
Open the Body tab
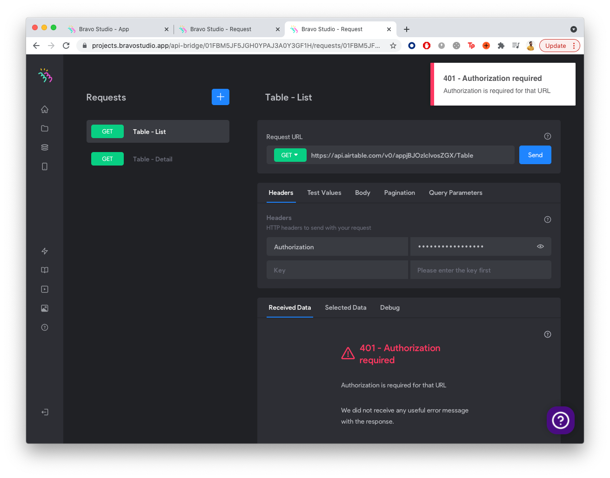pos(362,193)
